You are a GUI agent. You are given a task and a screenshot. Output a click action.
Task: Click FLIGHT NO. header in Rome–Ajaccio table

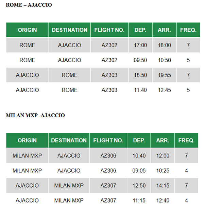(x=109, y=30)
